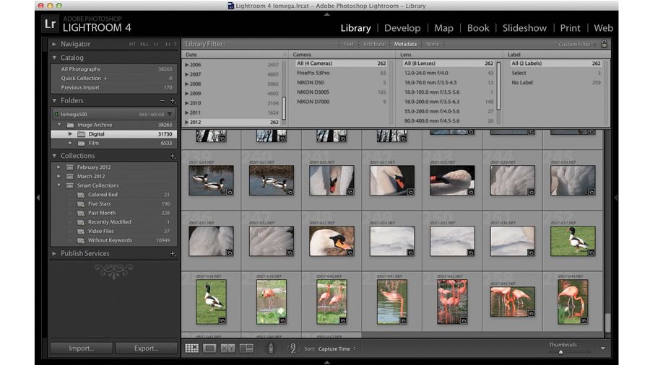Show right panel group with side arrow

615,198
